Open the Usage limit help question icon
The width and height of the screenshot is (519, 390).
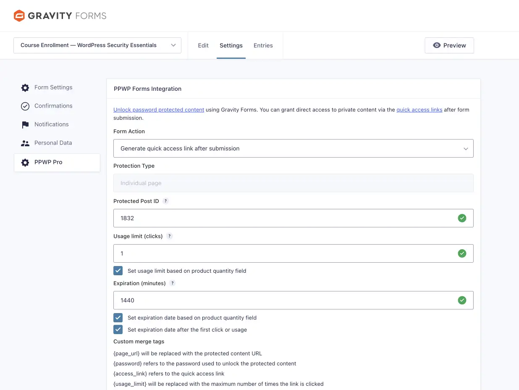pyautogui.click(x=170, y=236)
